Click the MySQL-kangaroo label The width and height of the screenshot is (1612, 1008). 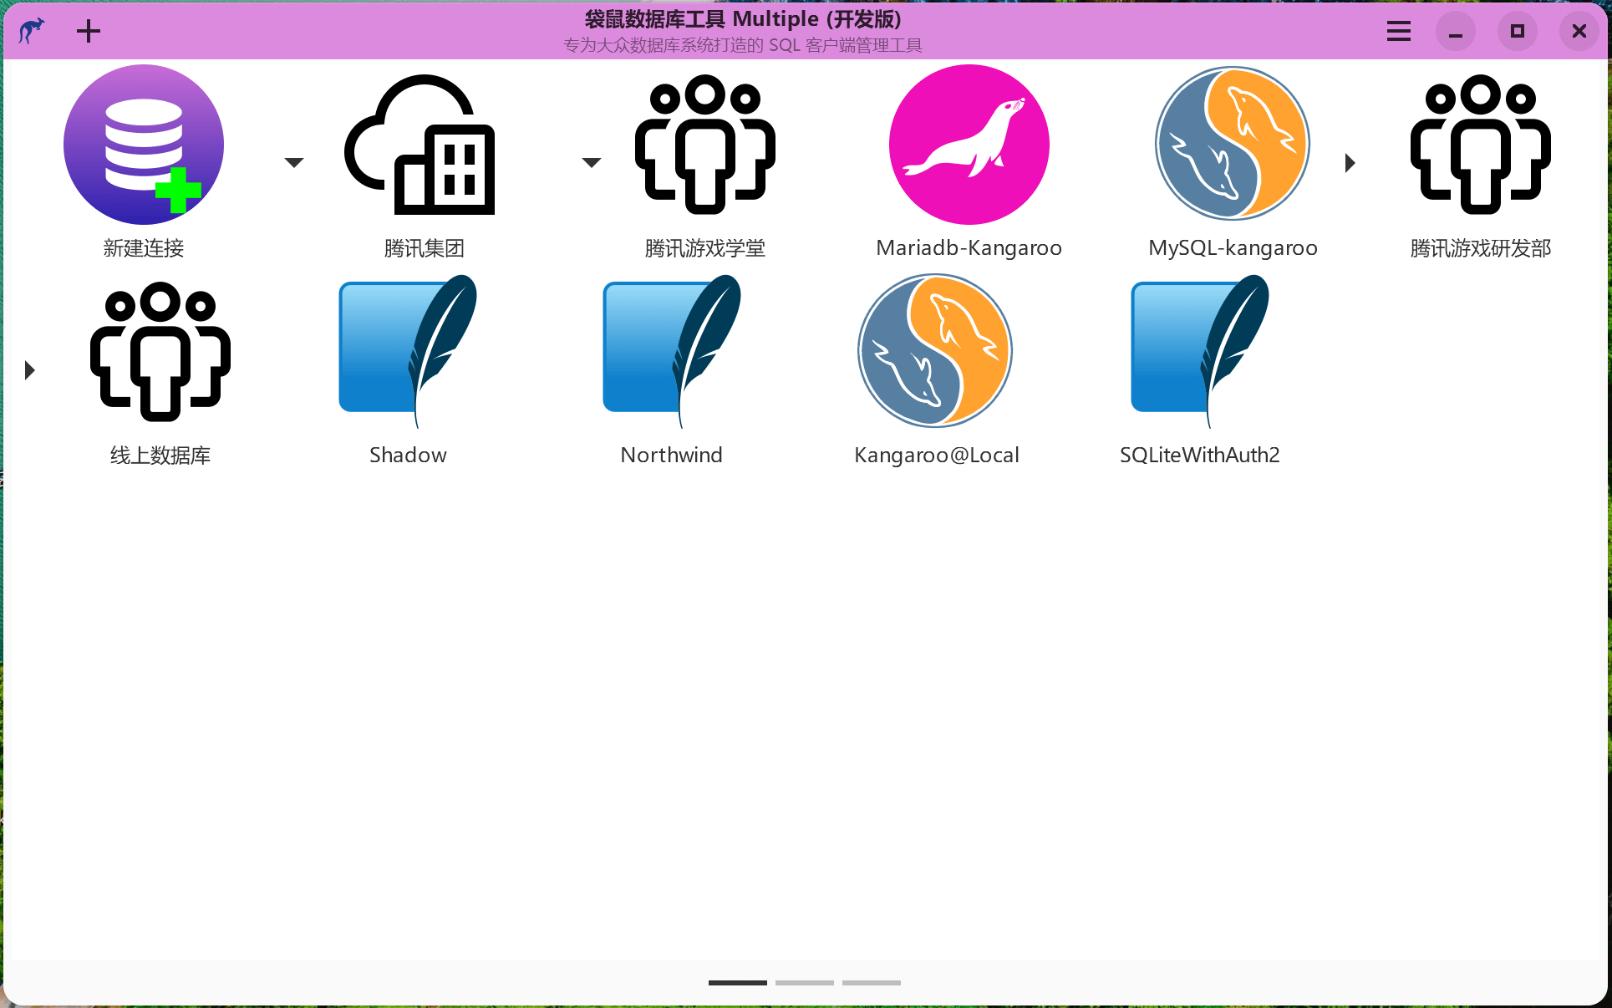pos(1233,248)
